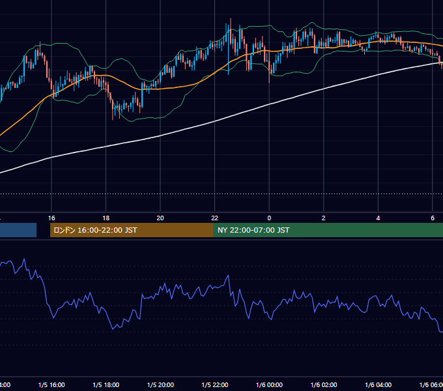The height and width of the screenshot is (391, 443).
Task: Click the "16" hour label on upper time axis
Action: (x=51, y=218)
